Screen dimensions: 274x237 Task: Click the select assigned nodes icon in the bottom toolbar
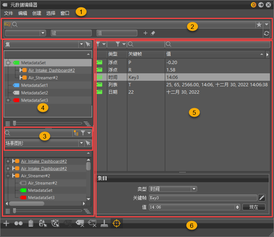(x=43, y=223)
